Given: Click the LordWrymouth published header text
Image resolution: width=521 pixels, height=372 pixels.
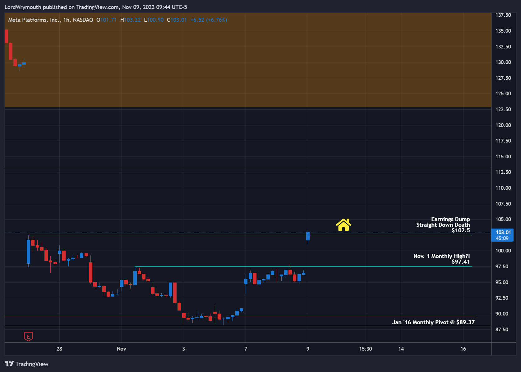Looking at the screenshot, I should point(96,7).
